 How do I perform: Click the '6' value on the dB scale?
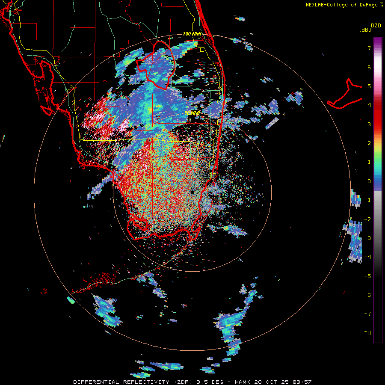click(x=369, y=67)
